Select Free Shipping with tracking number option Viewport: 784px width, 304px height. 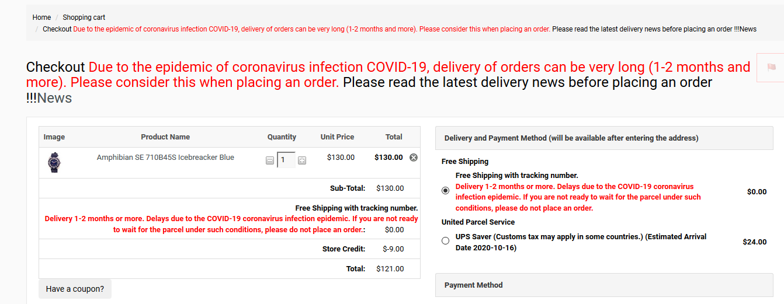(x=446, y=191)
